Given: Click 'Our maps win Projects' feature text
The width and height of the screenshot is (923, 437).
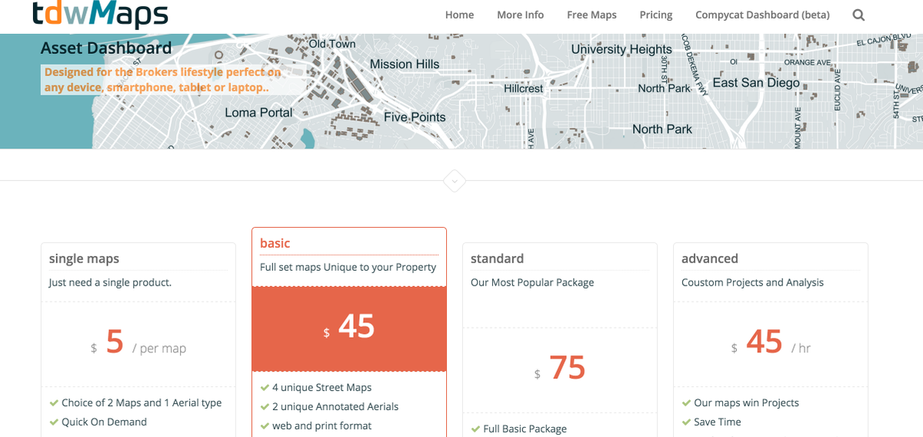Looking at the screenshot, I should [x=746, y=402].
